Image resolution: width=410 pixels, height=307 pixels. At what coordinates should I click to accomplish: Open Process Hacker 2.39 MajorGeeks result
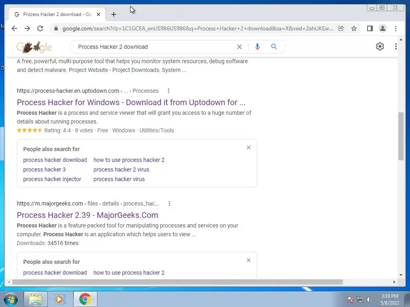(87, 215)
